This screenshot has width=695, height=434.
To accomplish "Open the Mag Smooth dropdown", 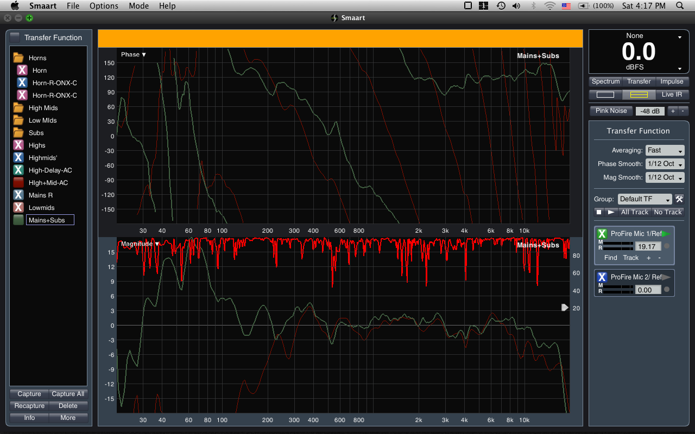I will (665, 177).
